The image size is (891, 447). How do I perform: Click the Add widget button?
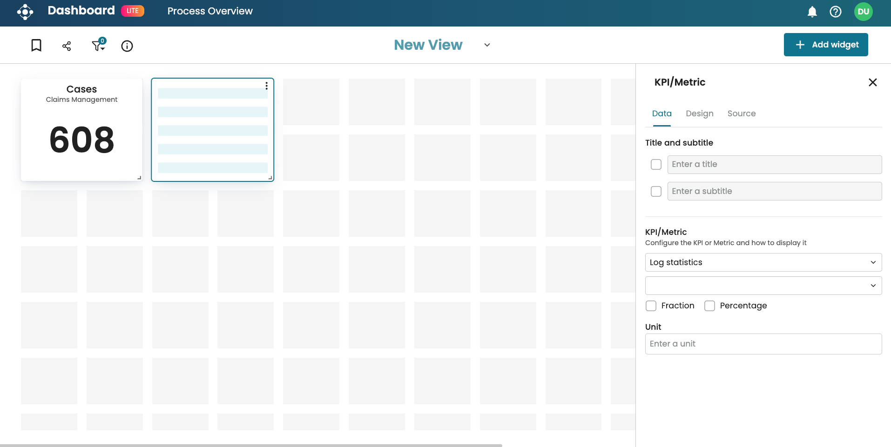(825, 45)
